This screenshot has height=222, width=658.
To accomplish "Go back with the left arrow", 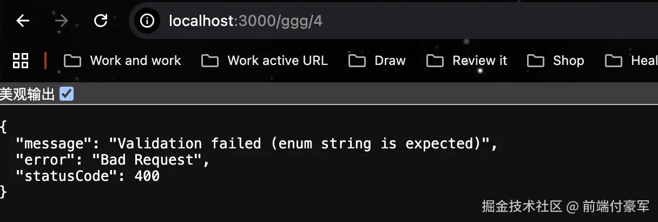I will 23,21.
